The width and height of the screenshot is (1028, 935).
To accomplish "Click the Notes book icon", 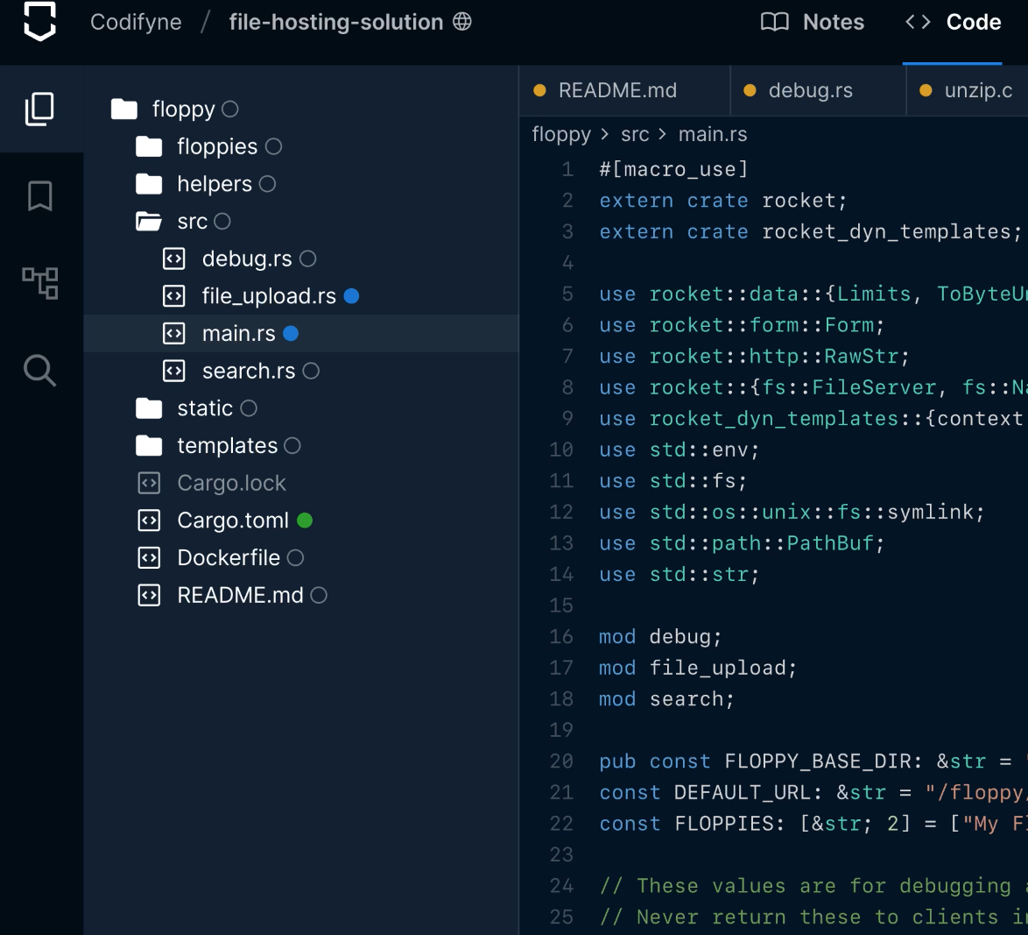I will point(775,22).
